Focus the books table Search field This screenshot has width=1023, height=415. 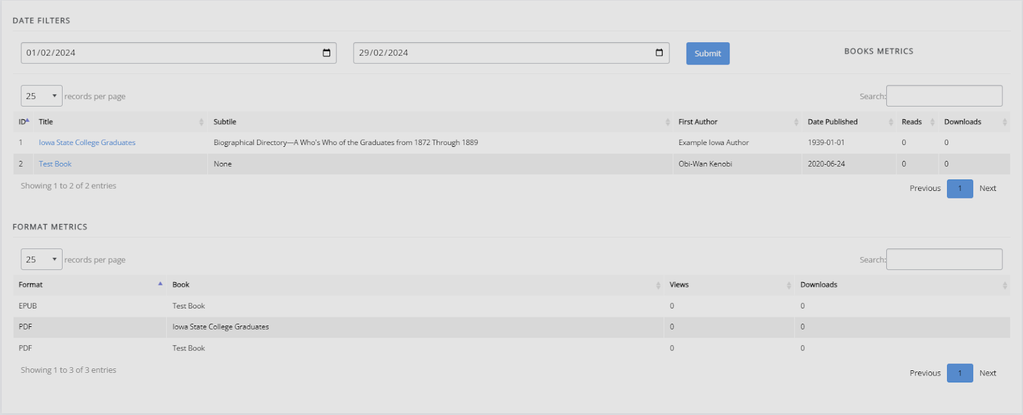coord(944,96)
